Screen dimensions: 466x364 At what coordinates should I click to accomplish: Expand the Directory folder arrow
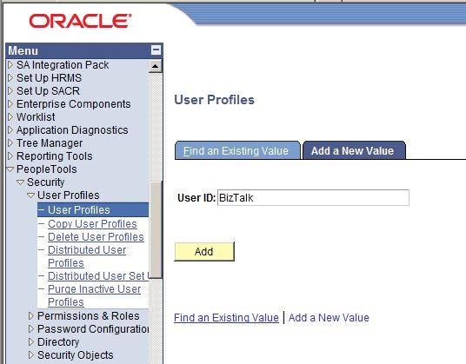(31, 342)
